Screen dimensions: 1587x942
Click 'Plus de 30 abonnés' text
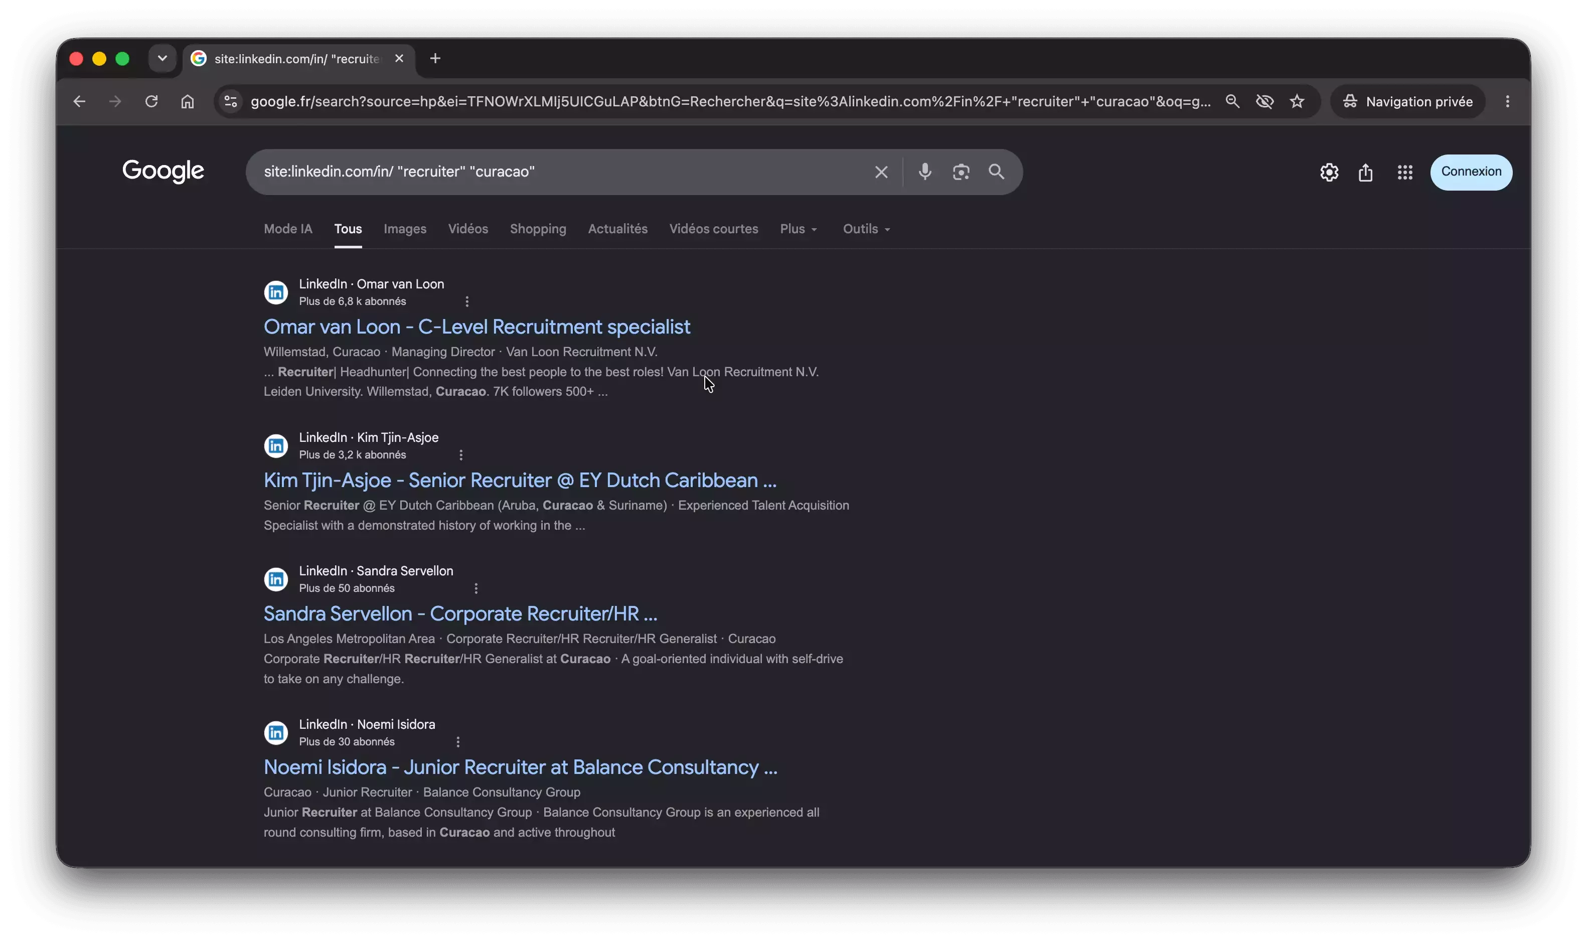pyautogui.click(x=347, y=742)
